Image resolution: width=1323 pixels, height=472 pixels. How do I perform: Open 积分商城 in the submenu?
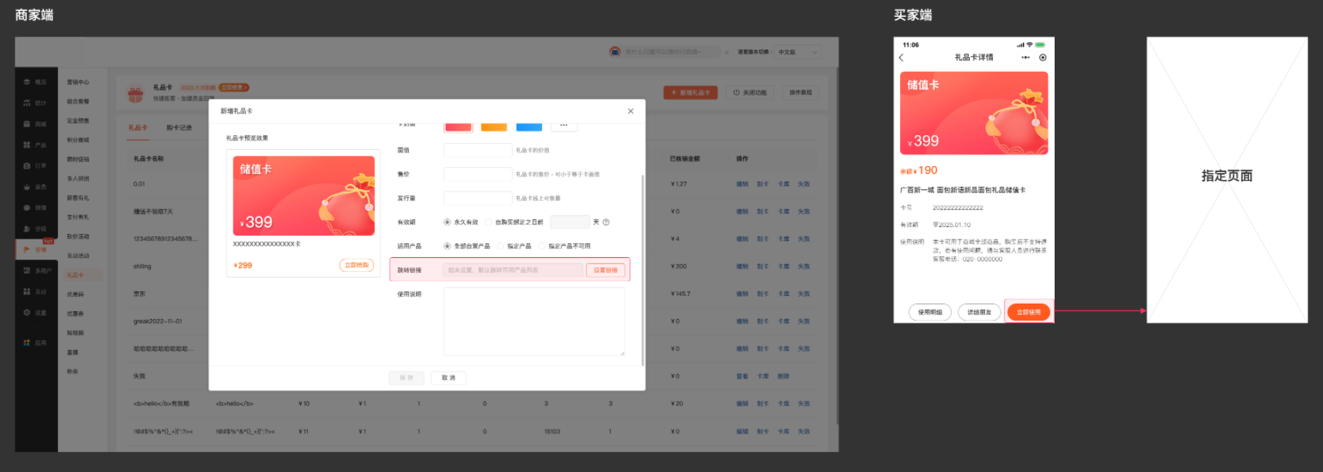(78, 140)
